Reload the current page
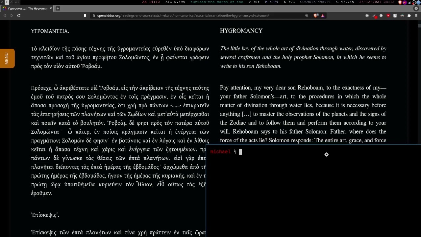This screenshot has height=237, width=421. tap(19, 15)
